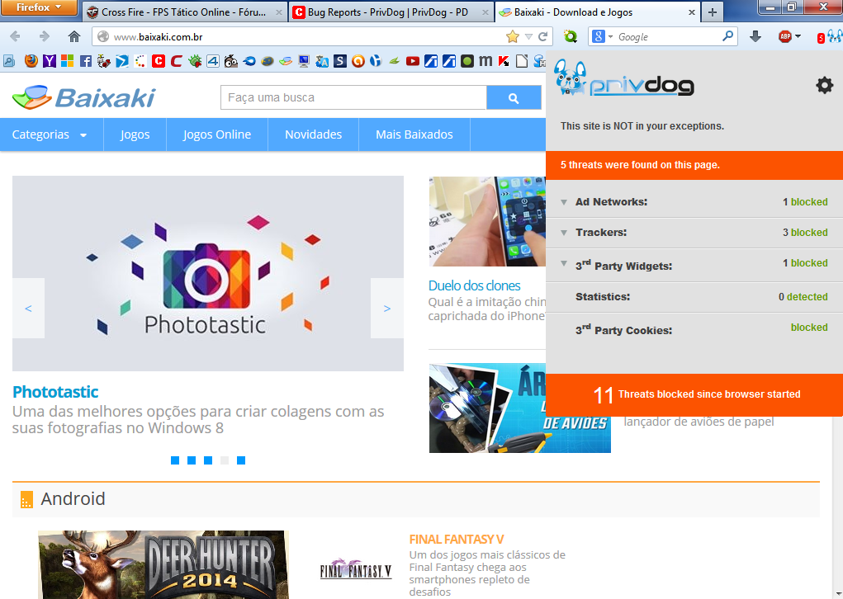Bookmark this page with the star
Image resolution: width=843 pixels, height=599 pixels.
(x=513, y=36)
